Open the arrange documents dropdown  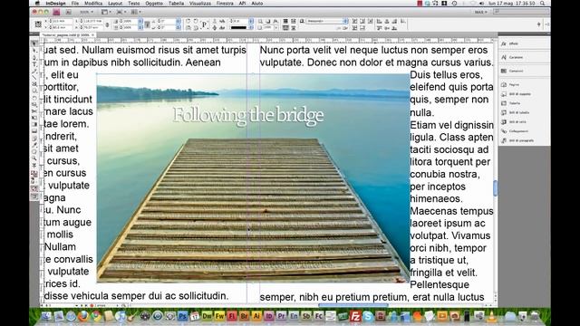click(x=135, y=12)
